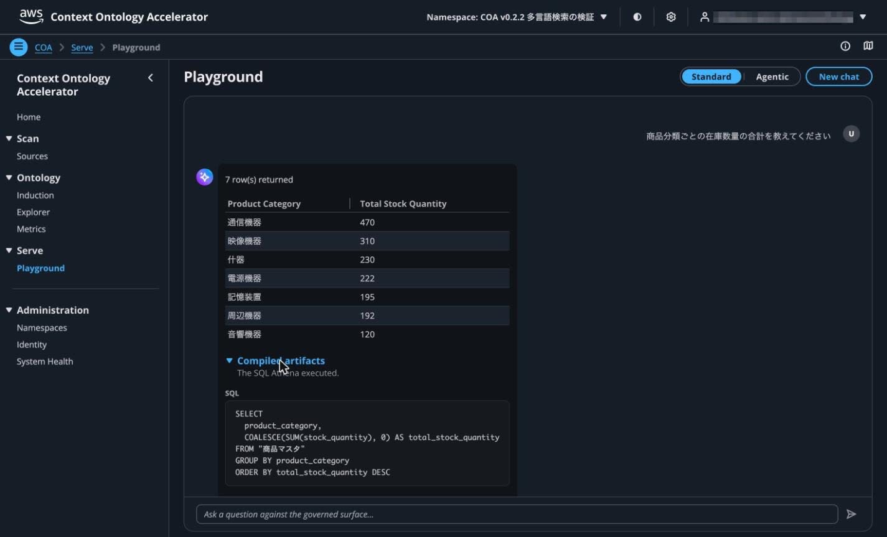Click the Playground page heading
Screen dimensions: 887x537
(x=223, y=77)
